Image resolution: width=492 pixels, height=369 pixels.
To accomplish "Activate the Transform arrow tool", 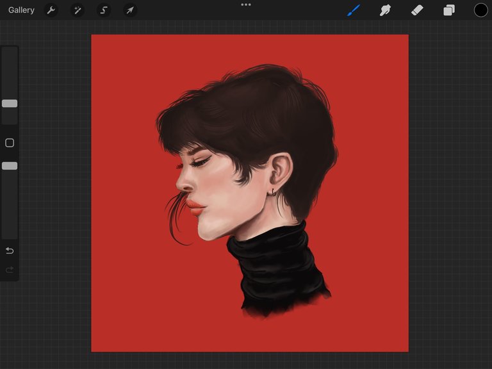I will pos(130,10).
